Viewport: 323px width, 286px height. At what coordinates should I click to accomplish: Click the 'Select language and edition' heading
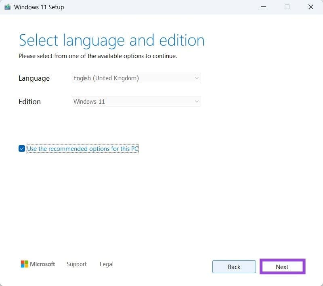click(x=112, y=40)
